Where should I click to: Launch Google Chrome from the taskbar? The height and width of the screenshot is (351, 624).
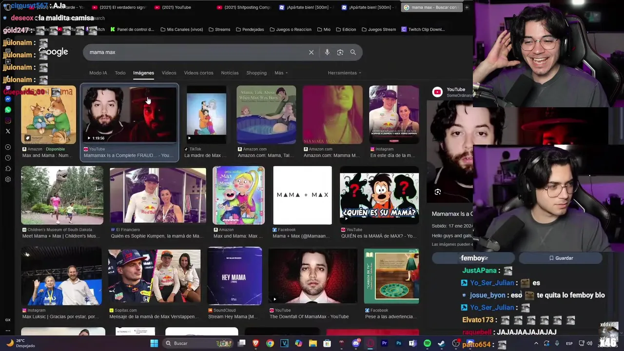[270, 343]
